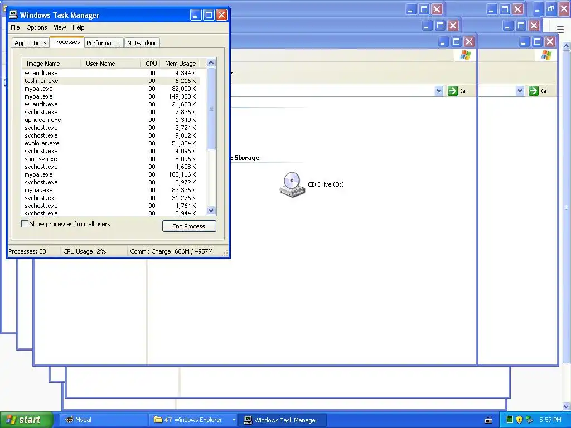
Task: Click the End Process button
Action: point(189,226)
